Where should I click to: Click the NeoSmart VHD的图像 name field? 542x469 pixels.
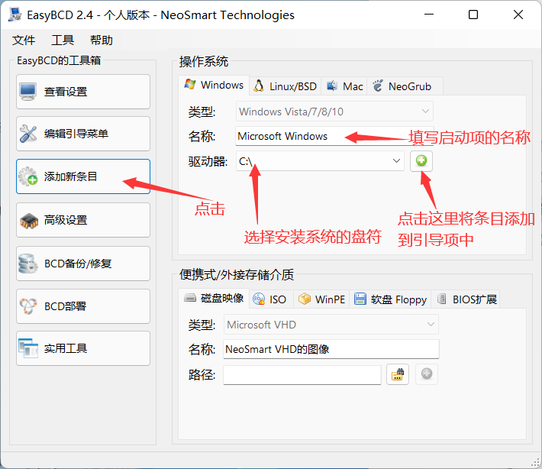[x=331, y=349]
